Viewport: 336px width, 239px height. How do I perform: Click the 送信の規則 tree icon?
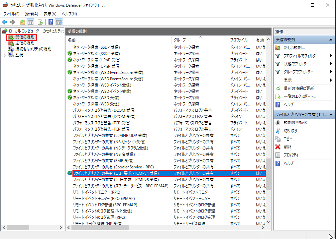(11, 43)
